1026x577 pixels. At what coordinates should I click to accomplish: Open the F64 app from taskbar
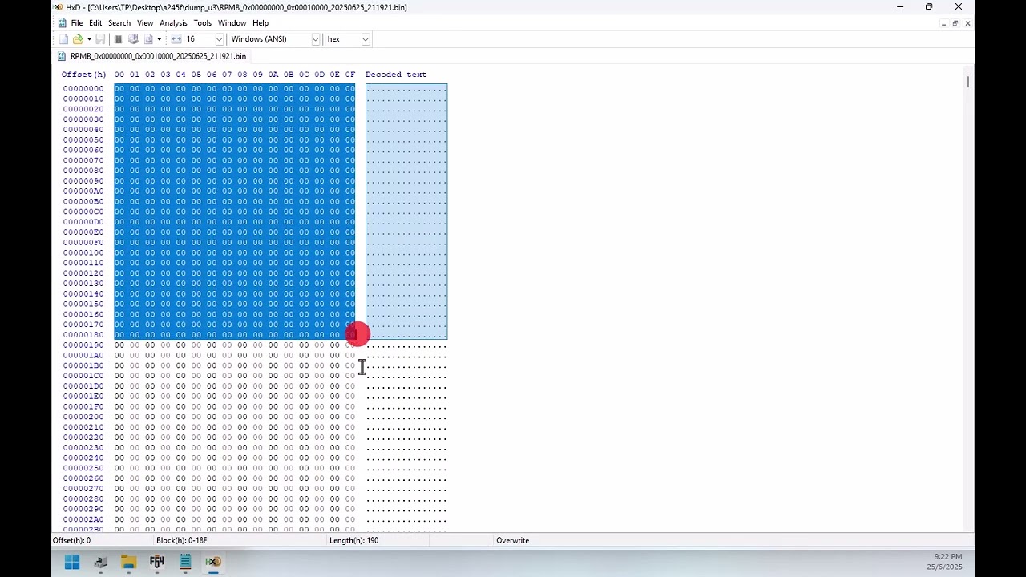[156, 562]
